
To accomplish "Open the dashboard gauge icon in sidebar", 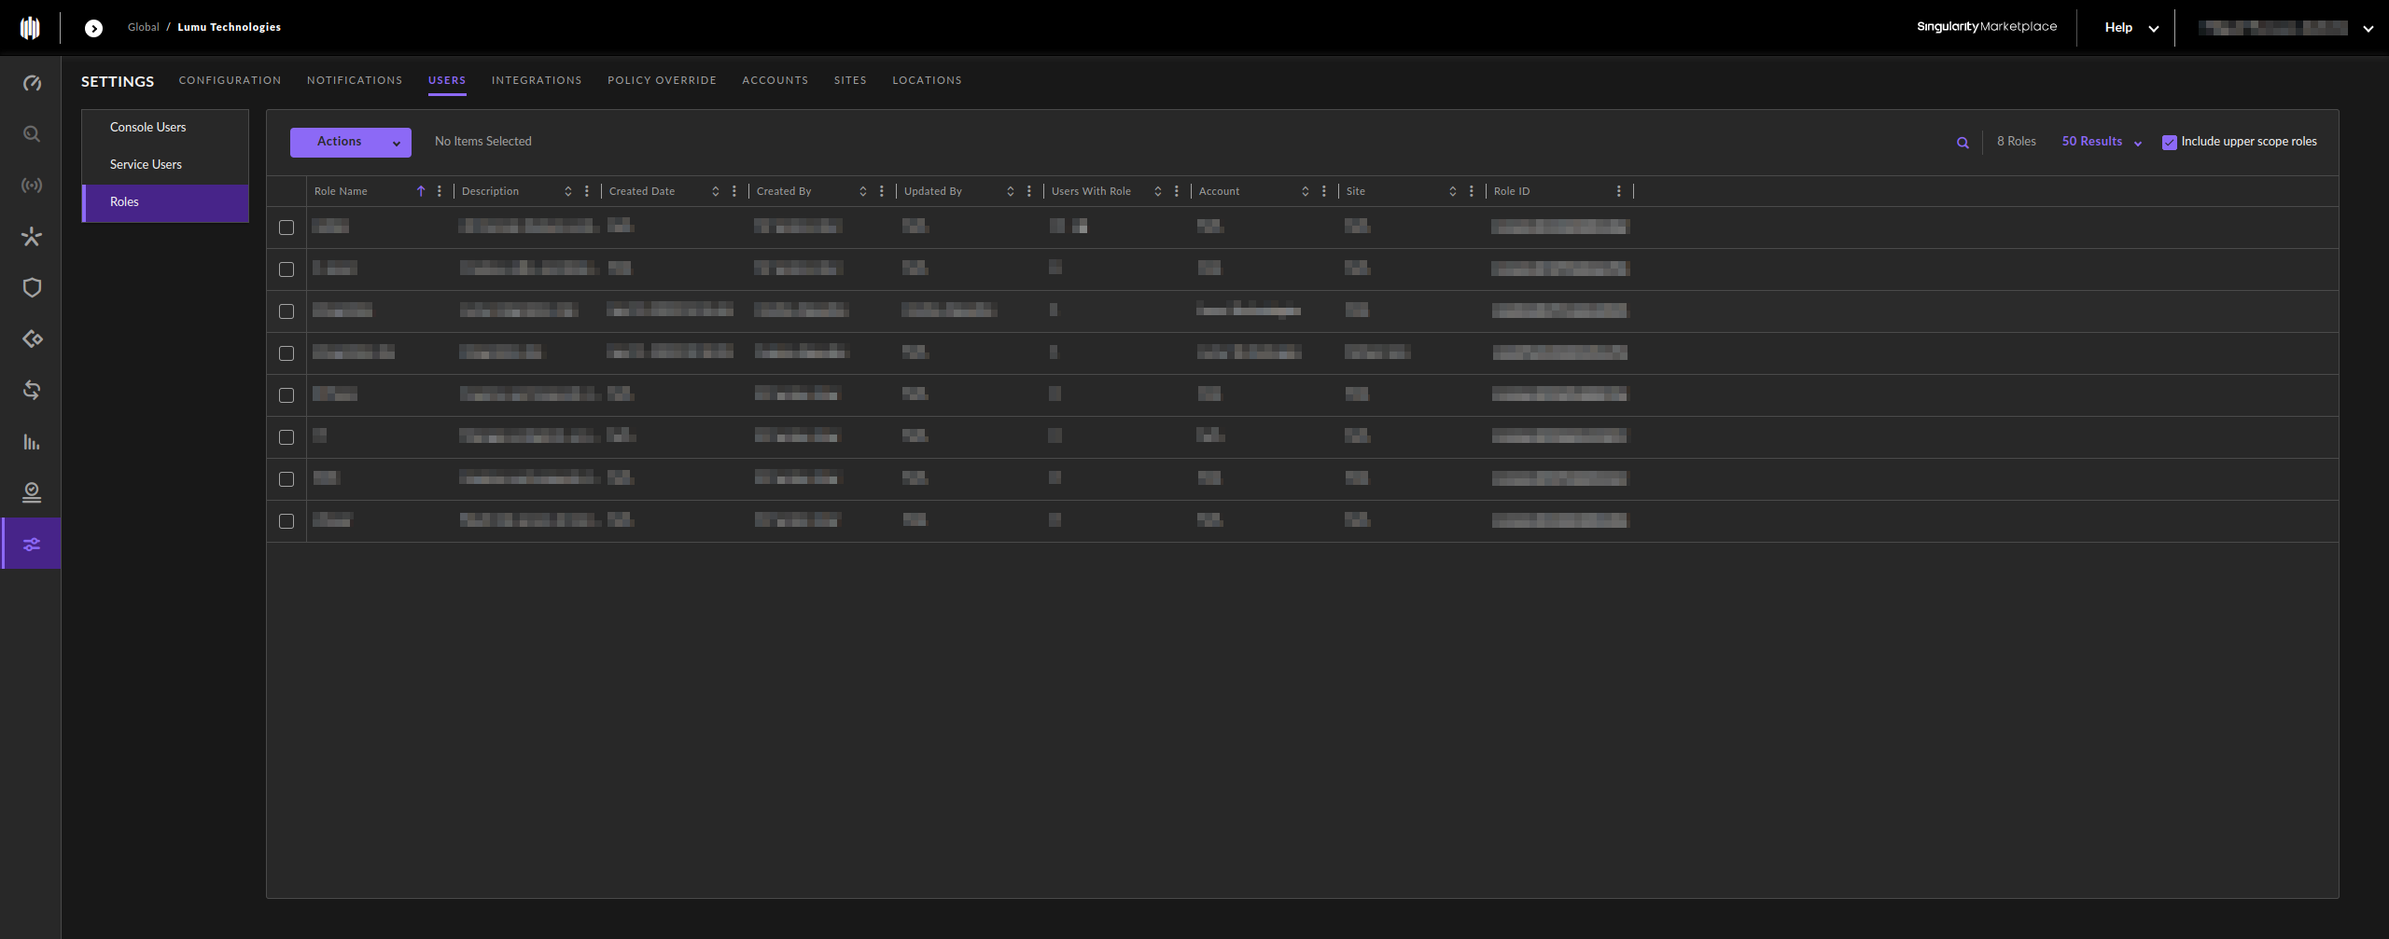I will coord(32,83).
